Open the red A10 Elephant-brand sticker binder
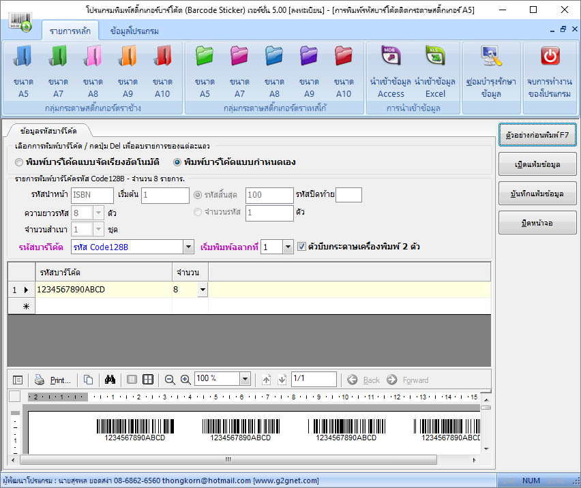581x488 pixels. 163,71
